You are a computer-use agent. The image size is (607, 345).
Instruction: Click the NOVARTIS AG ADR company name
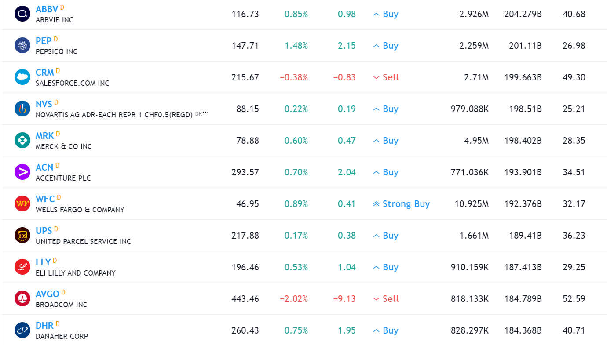pyautogui.click(x=114, y=115)
